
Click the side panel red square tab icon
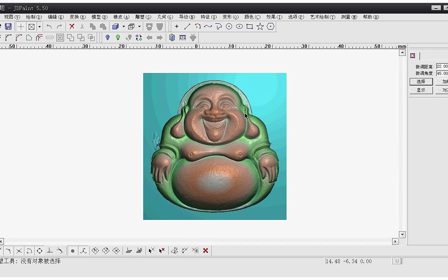pos(413,55)
